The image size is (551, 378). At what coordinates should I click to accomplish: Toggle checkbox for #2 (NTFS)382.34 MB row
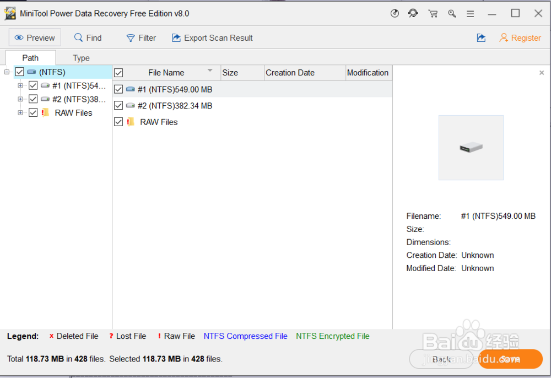tap(118, 105)
